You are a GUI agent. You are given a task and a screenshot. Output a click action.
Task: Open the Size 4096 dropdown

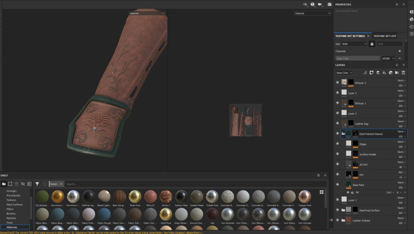click(x=354, y=44)
